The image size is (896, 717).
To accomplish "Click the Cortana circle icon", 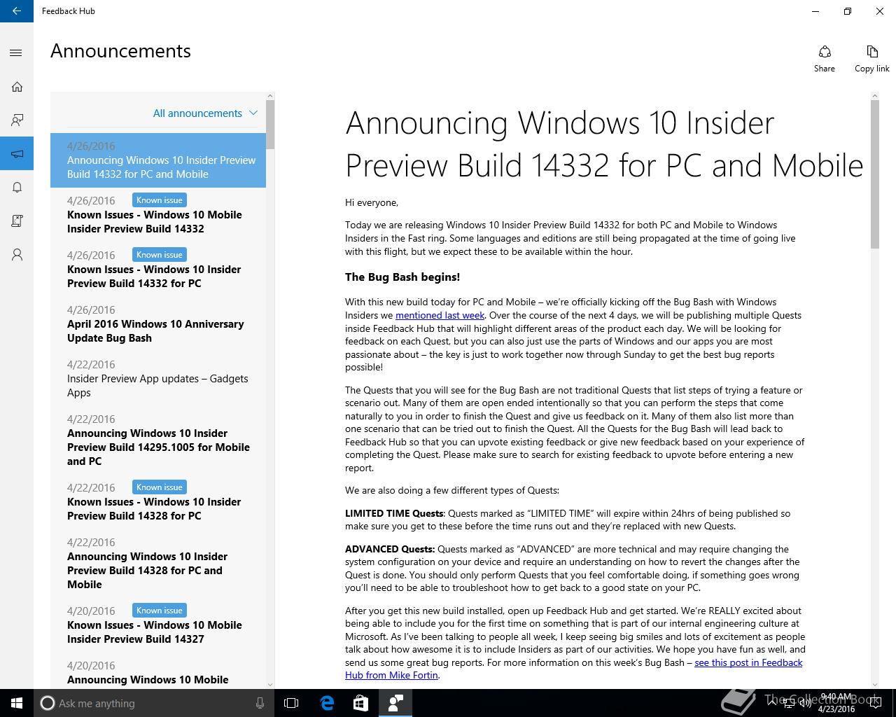I will pos(47,703).
